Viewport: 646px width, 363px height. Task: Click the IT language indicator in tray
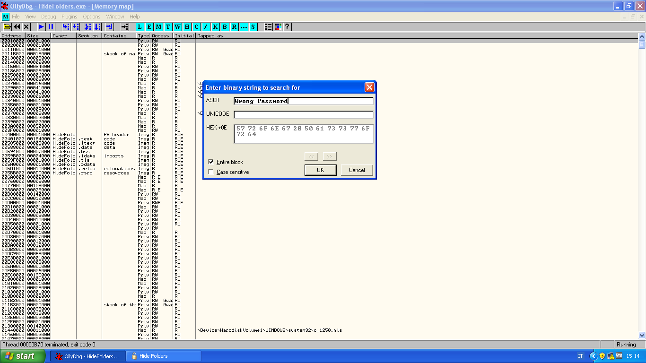(580, 356)
